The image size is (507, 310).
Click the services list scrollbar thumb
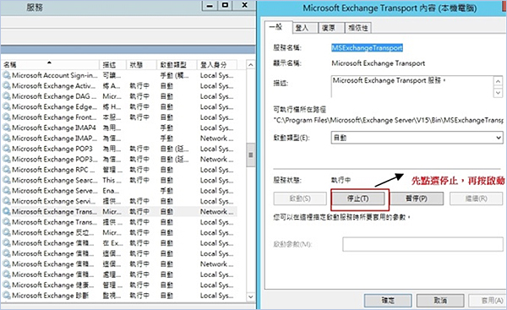[251, 155]
